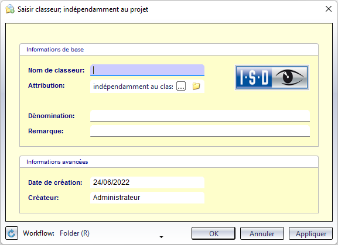Click the Date de création field

pos(147,182)
